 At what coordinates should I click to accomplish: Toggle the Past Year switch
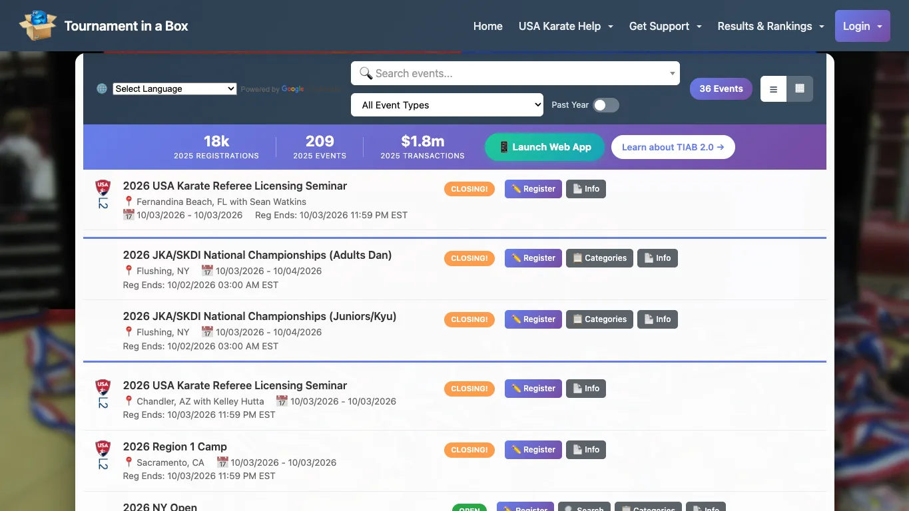(x=606, y=105)
